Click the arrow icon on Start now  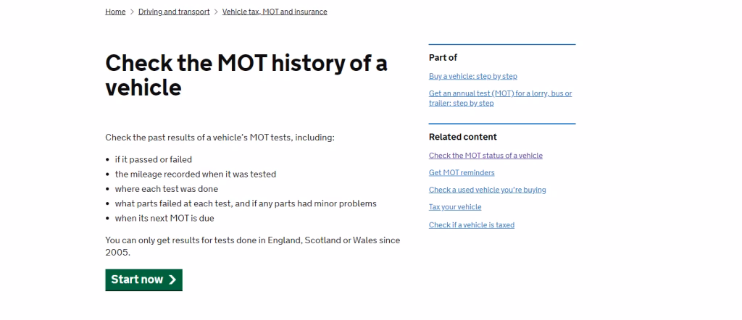[172, 280]
